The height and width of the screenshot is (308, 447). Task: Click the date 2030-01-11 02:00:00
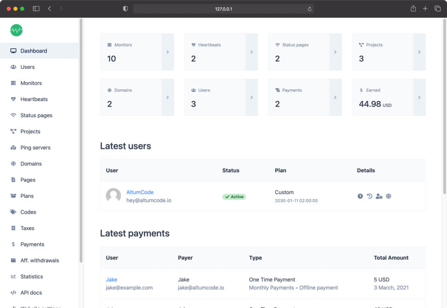(296, 201)
